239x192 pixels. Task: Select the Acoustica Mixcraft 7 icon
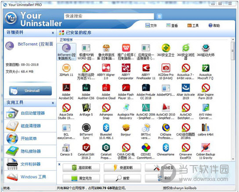tap(206, 68)
